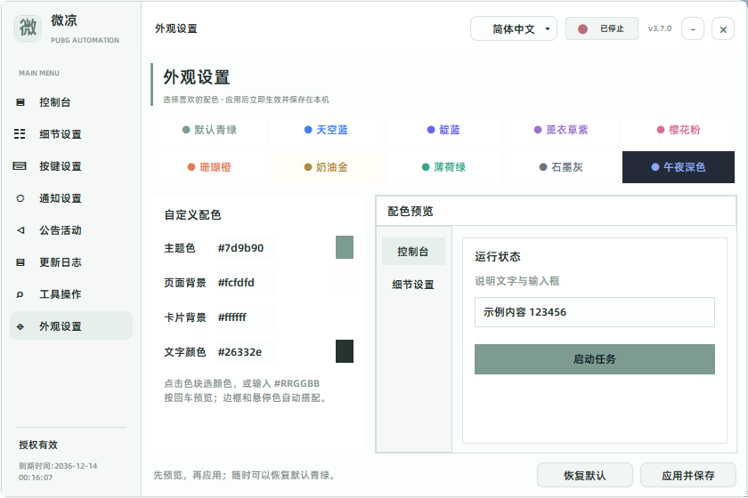
Task: Click the 更新日志 sidebar icon
Action: point(20,261)
